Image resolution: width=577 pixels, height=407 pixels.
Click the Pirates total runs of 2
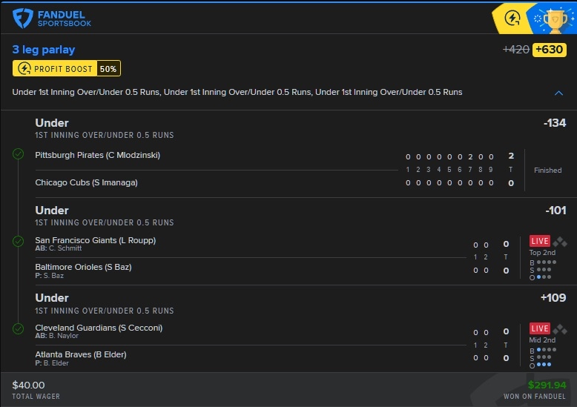(x=511, y=156)
